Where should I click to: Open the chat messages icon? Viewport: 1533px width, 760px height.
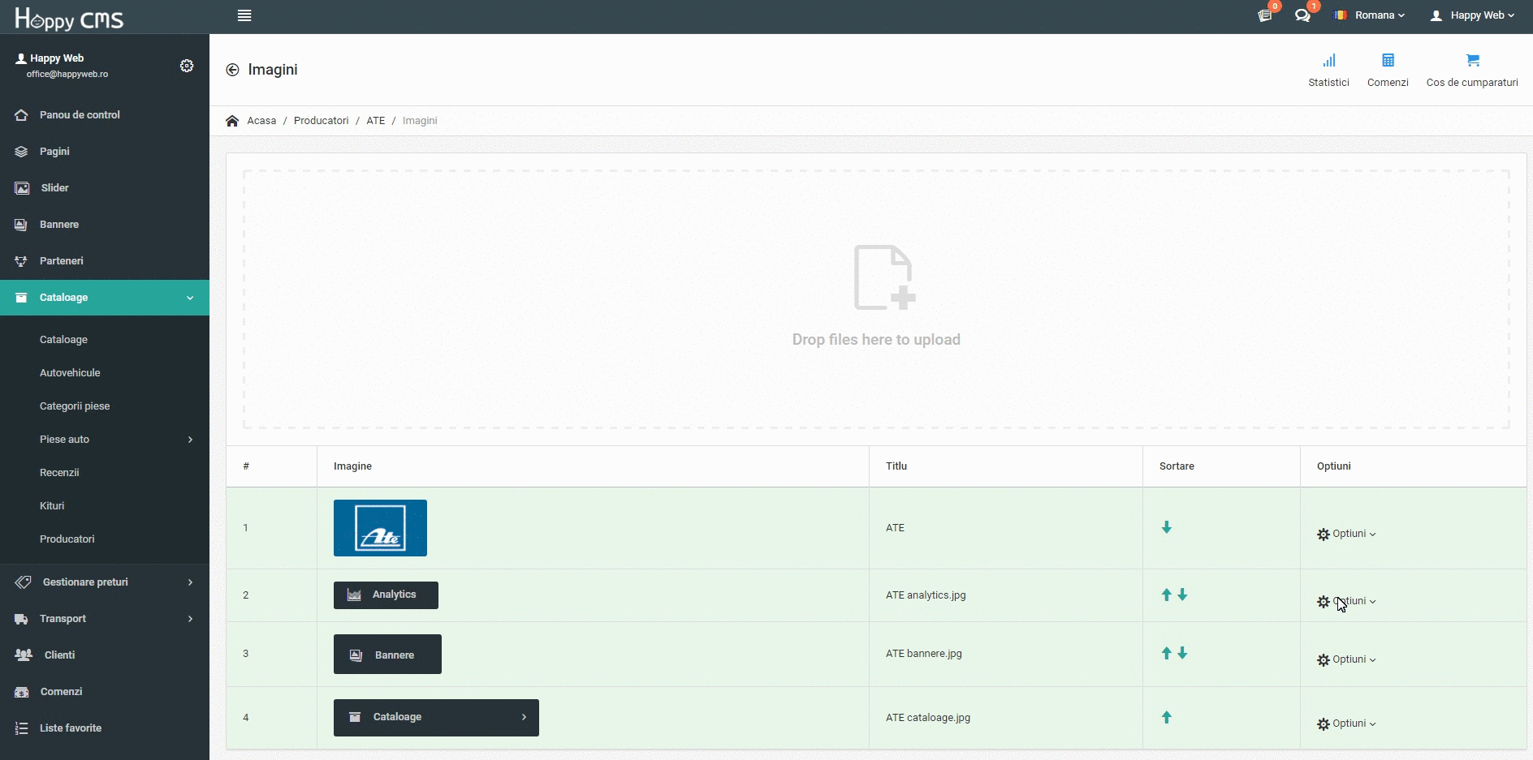(x=1302, y=15)
